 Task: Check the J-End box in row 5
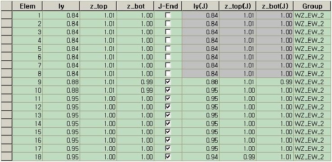pyautogui.click(x=168, y=49)
